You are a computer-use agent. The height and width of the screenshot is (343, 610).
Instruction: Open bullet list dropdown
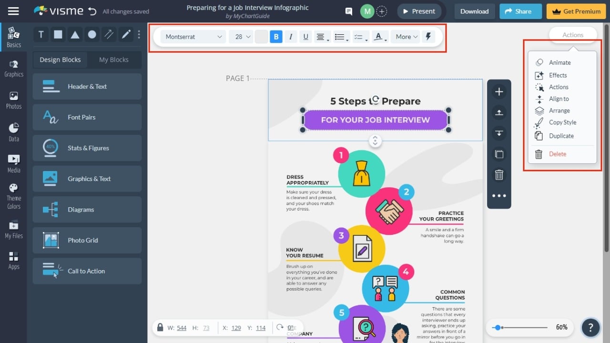pyautogui.click(x=341, y=37)
